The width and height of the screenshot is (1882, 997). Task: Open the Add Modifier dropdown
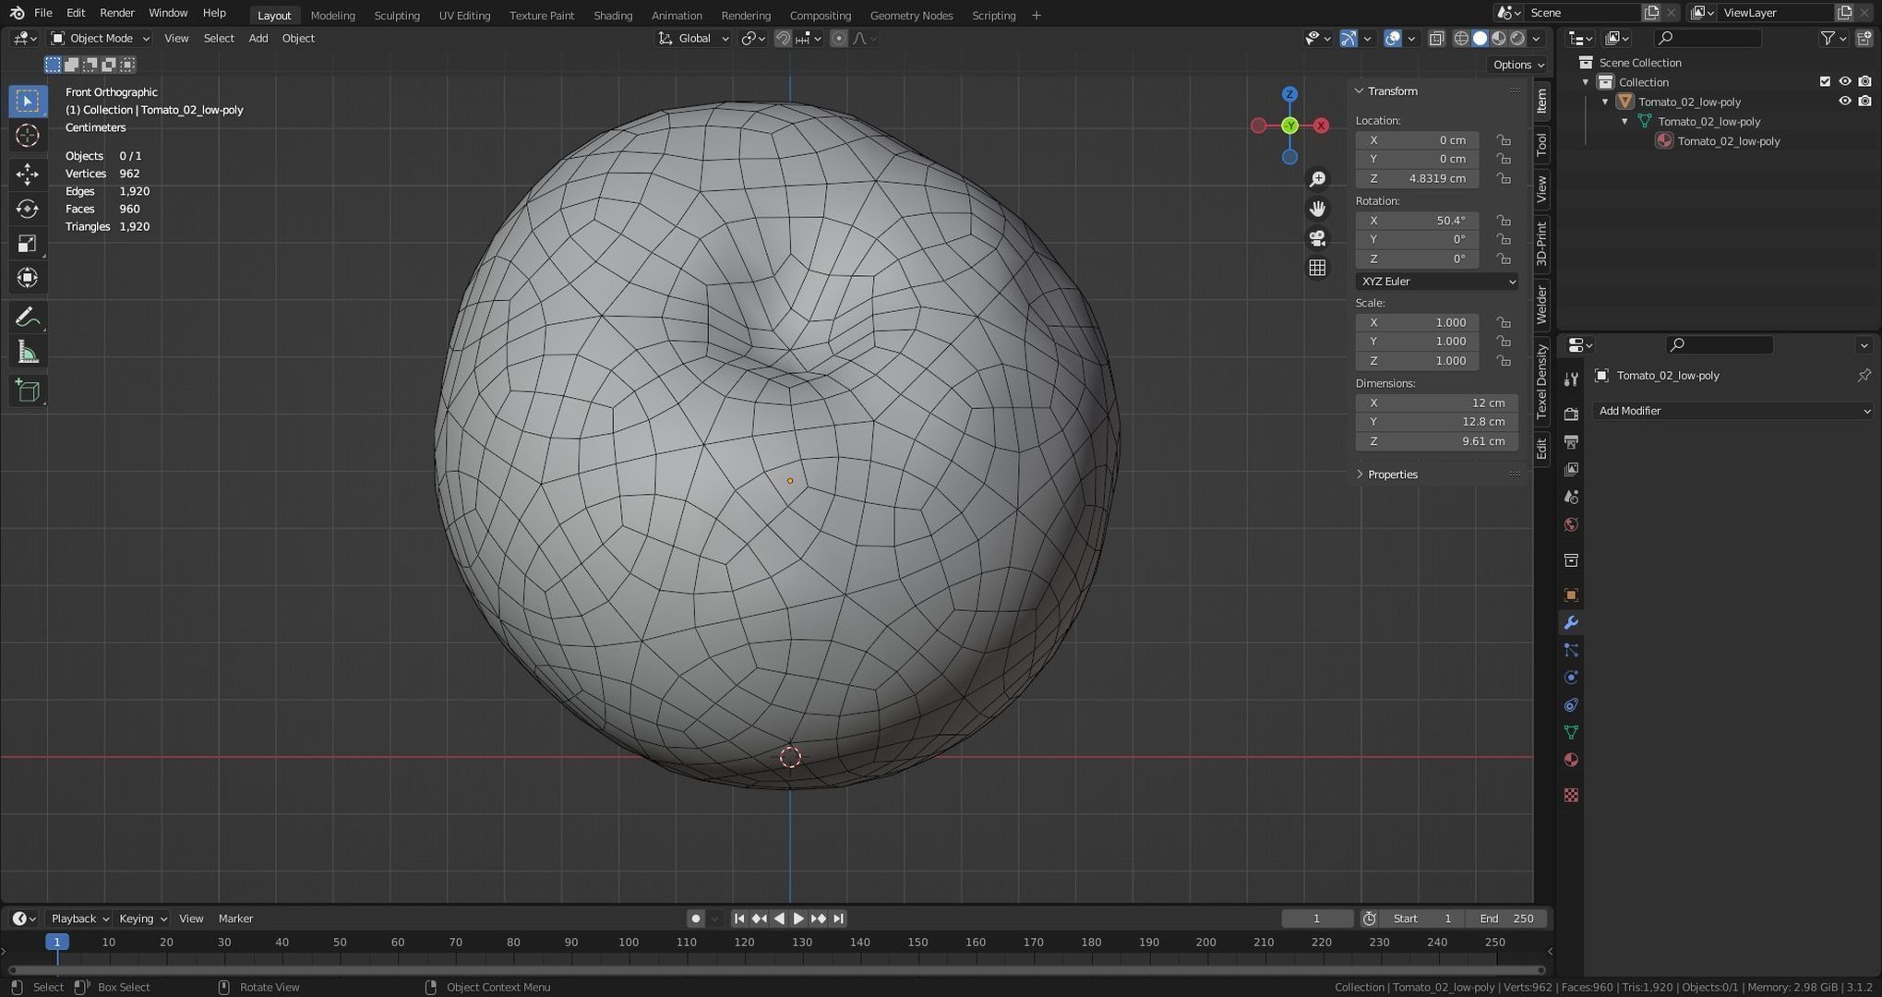[1733, 411]
